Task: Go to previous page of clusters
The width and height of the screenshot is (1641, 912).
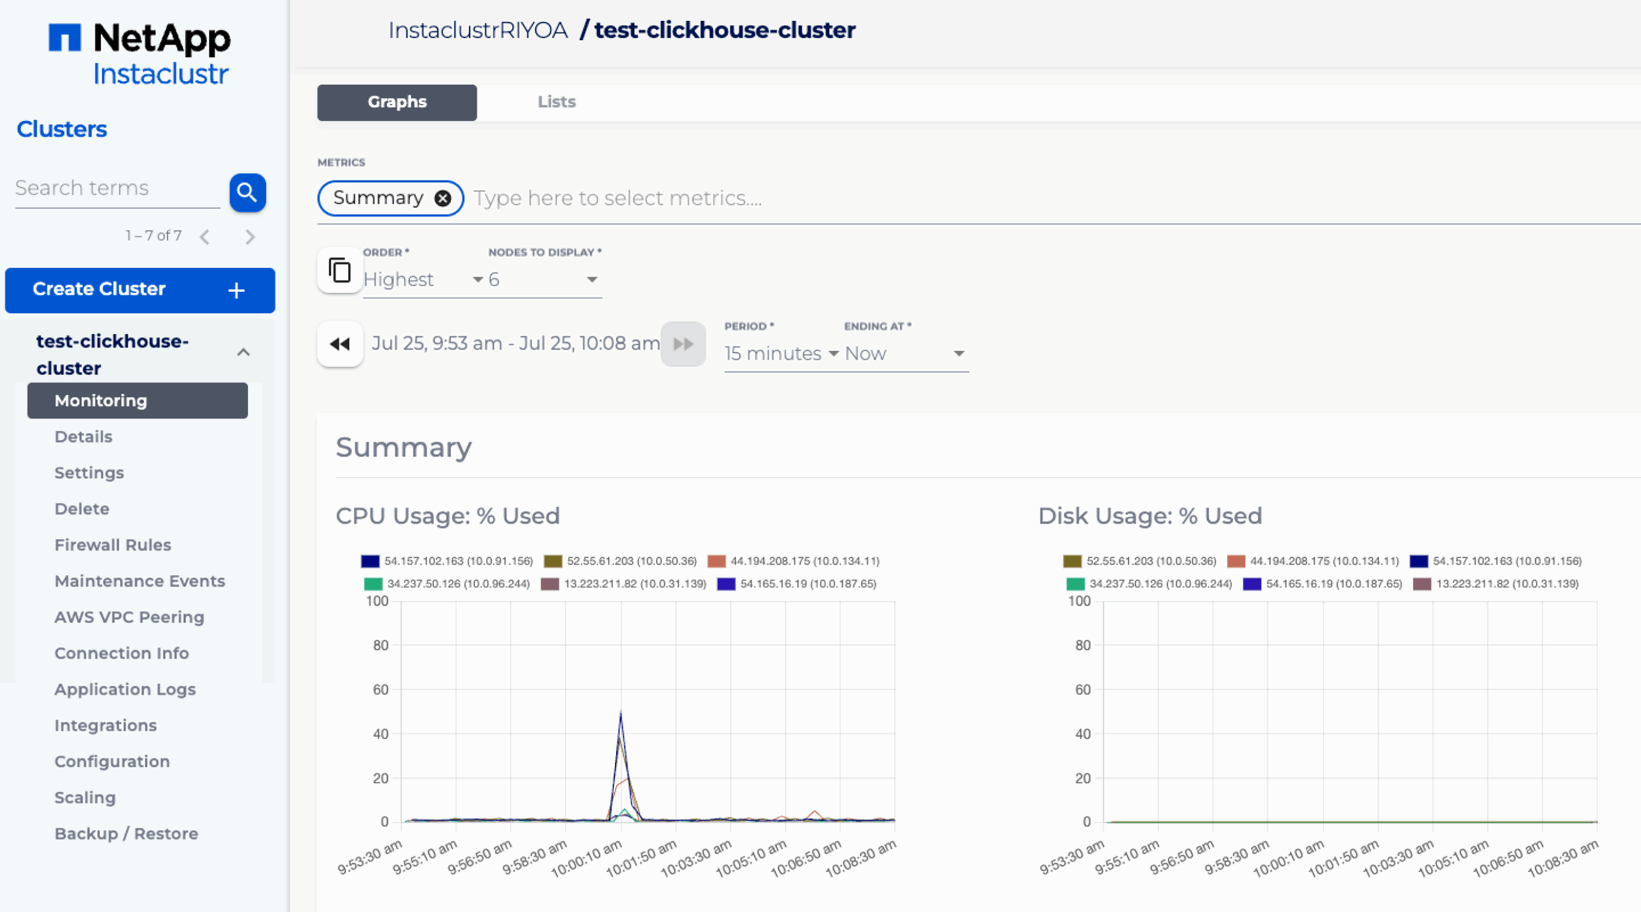Action: [204, 237]
